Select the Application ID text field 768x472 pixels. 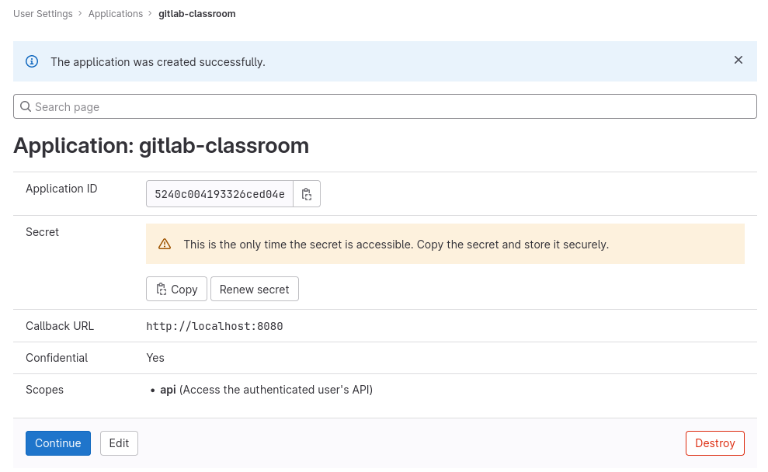click(220, 193)
